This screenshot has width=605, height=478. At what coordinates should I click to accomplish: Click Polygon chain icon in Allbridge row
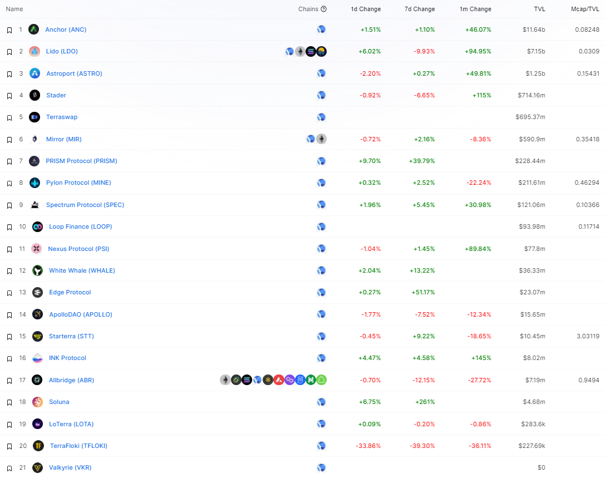tap(289, 380)
